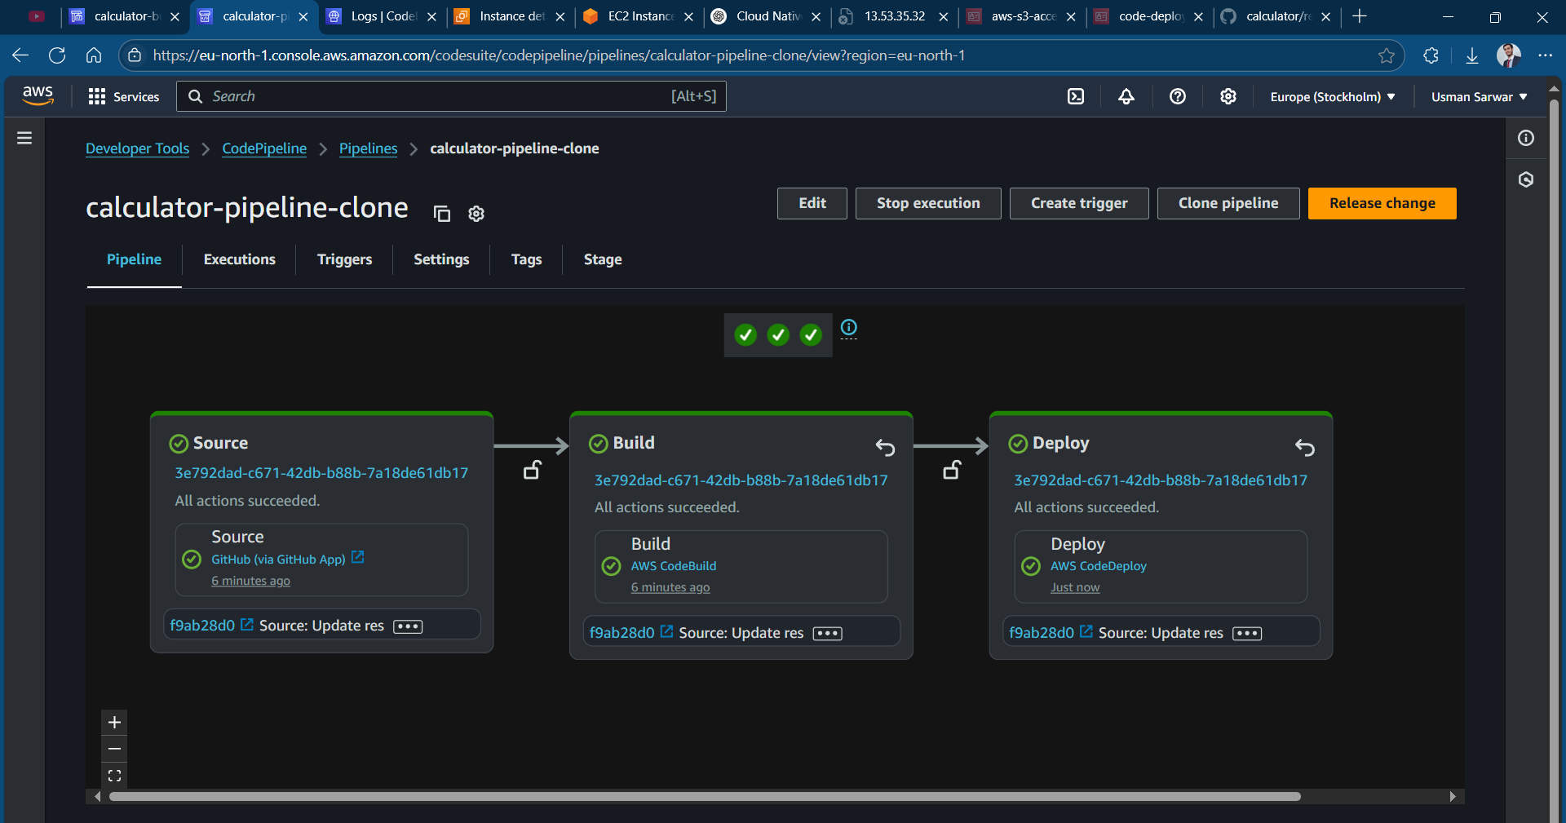Click the execution info icon near checkmarks
1566x823 pixels.
click(x=849, y=327)
